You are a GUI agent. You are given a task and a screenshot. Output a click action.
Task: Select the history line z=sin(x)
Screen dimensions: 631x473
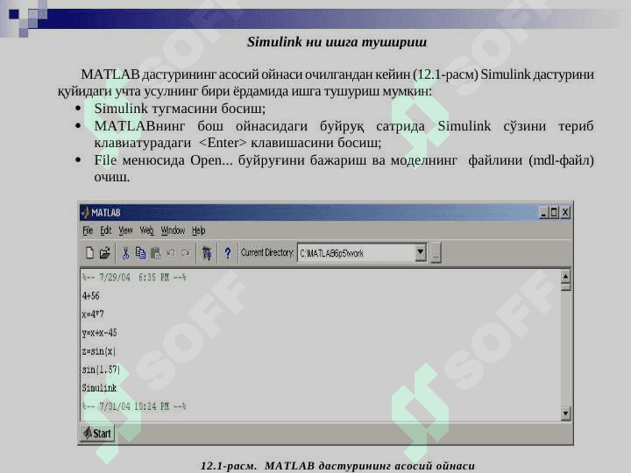[x=98, y=351]
